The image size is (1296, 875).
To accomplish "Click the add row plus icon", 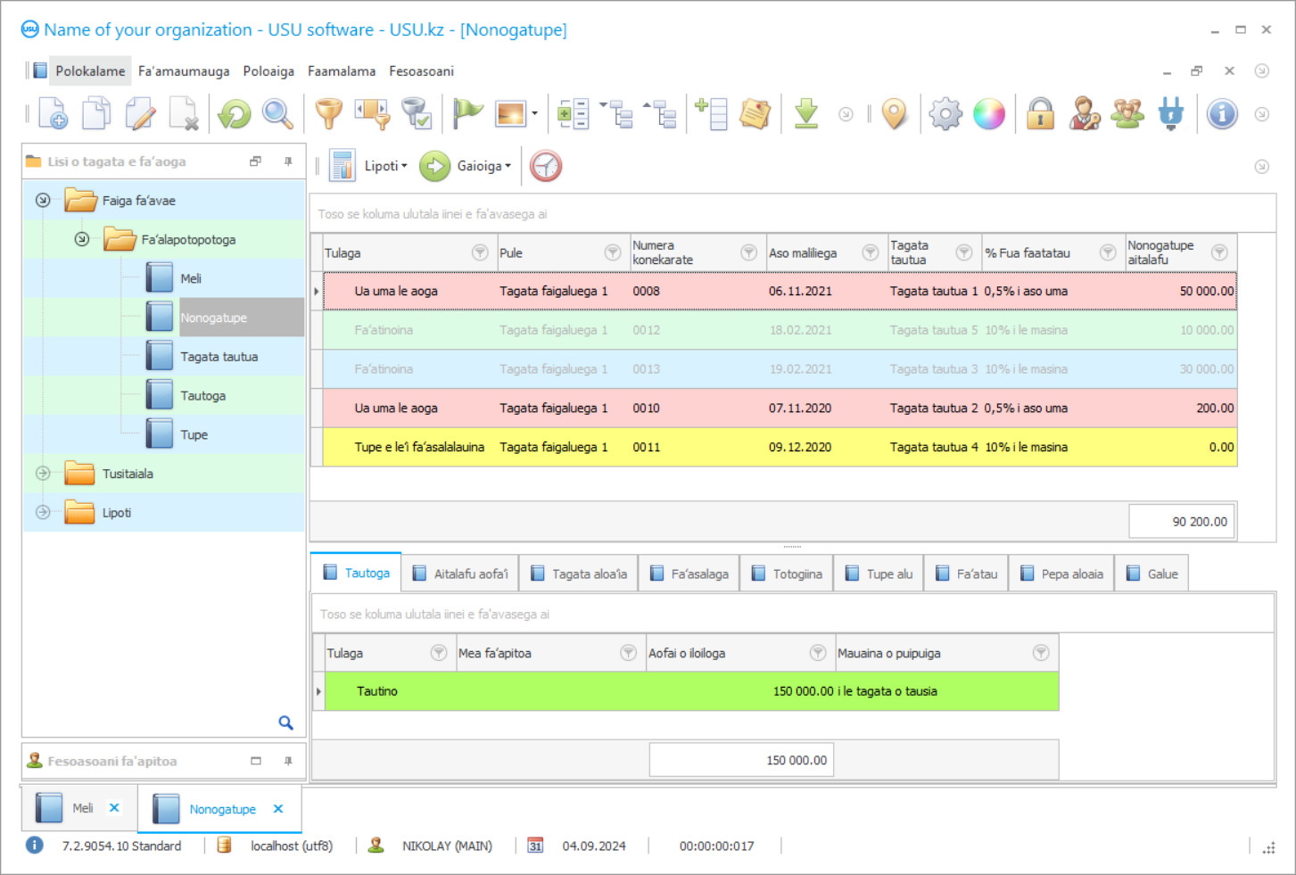I will [712, 114].
